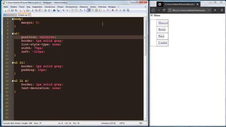Screen dimensions: 226x127
Task: Click the Cut scissors icon
Action: coord(32,10)
